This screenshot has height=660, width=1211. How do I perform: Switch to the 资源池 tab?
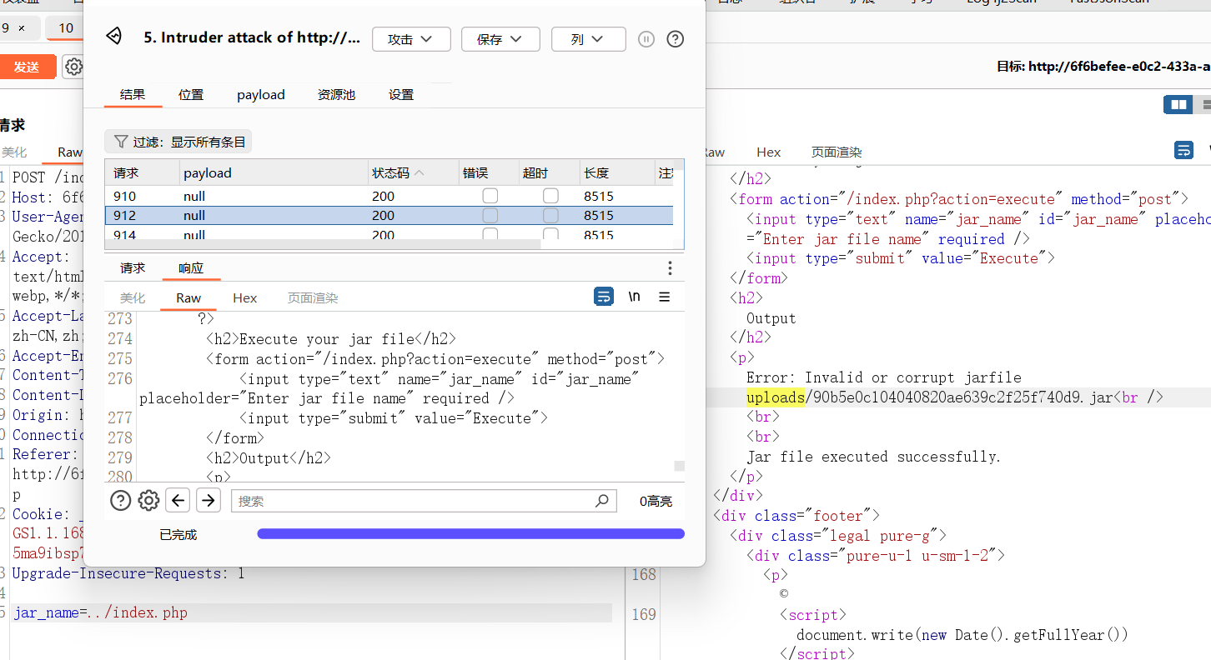[337, 94]
